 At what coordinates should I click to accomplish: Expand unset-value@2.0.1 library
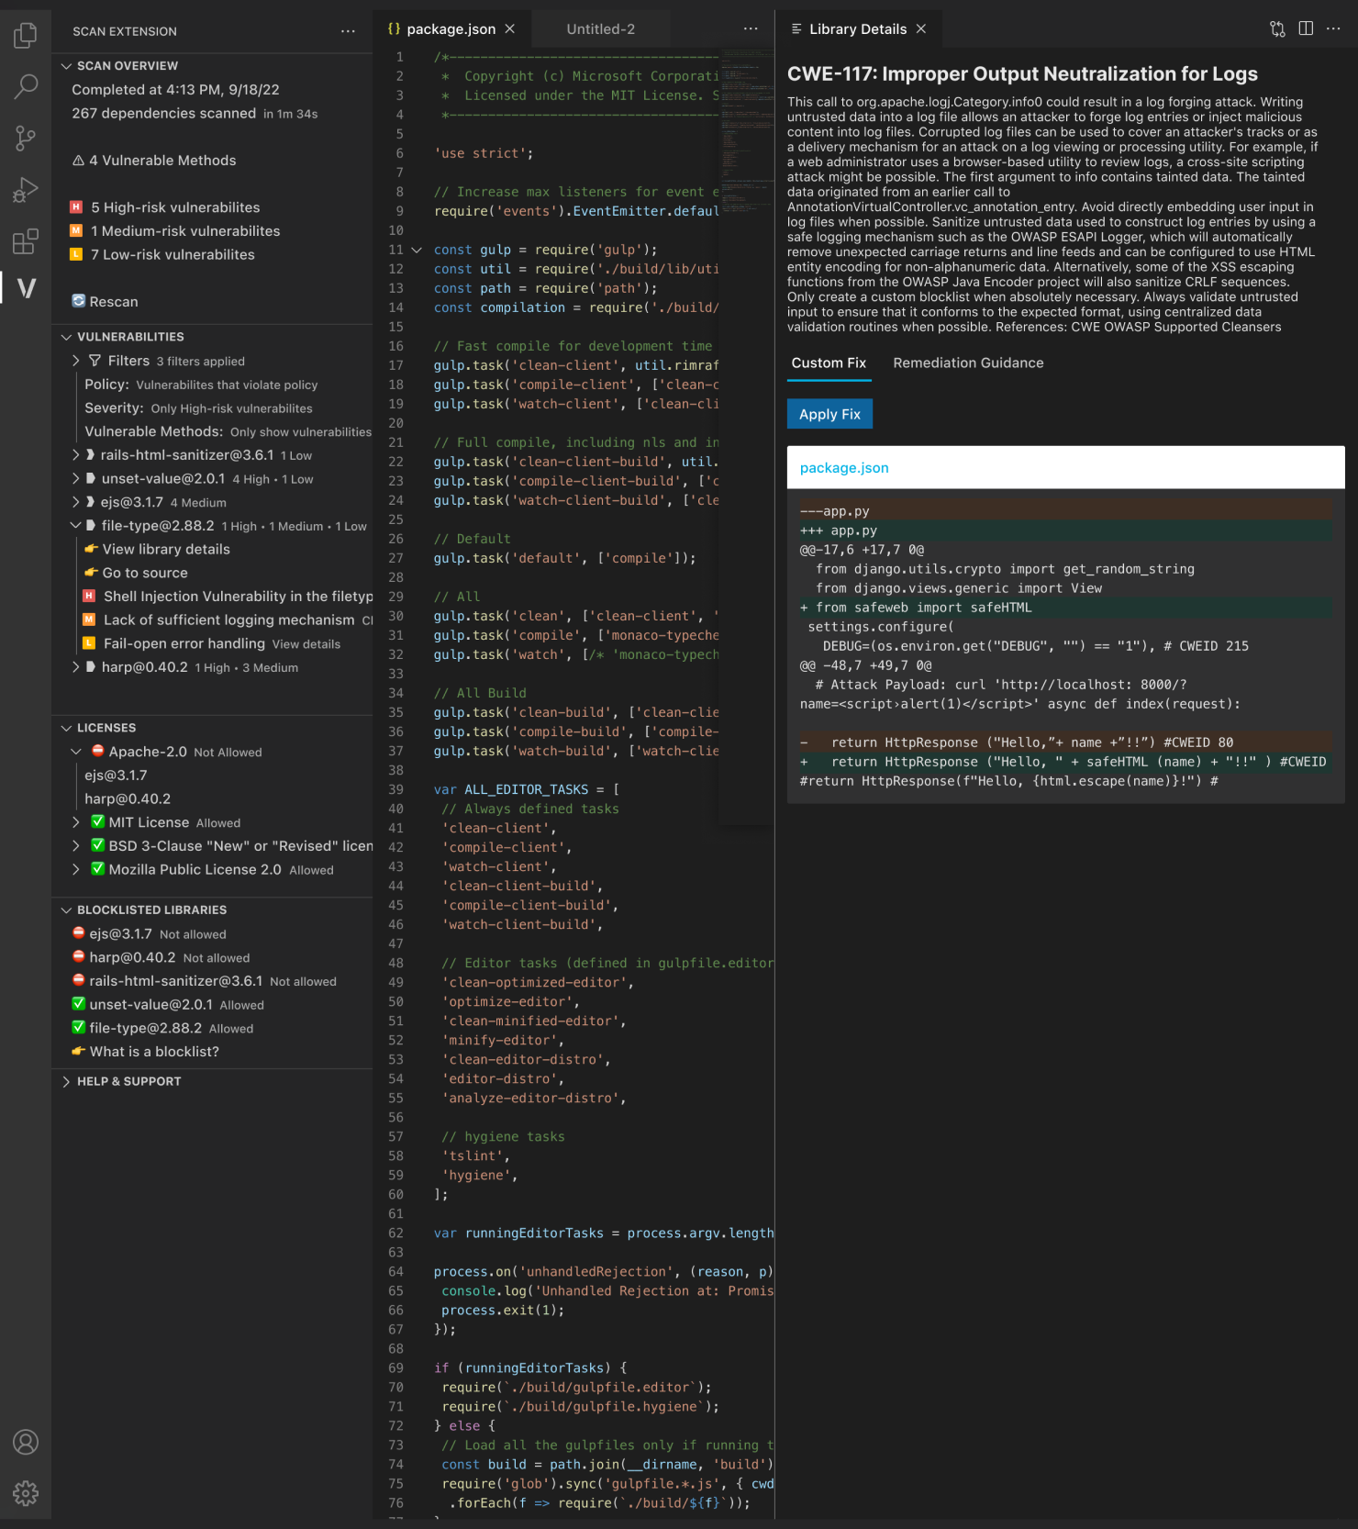76,478
